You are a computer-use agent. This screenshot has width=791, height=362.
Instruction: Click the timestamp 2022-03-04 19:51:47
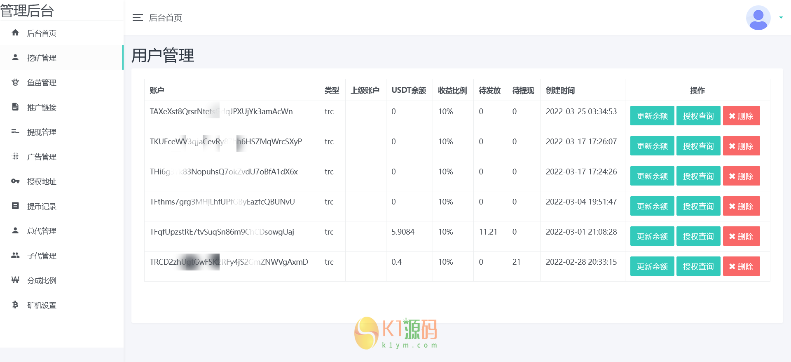point(581,202)
